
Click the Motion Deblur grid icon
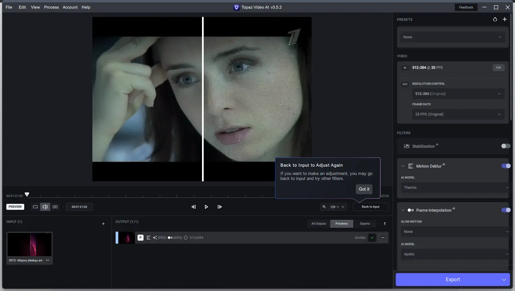coord(411,166)
